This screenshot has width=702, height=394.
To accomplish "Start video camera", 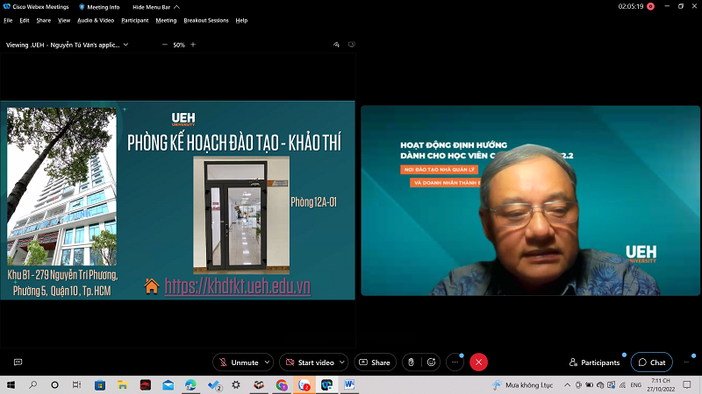I will pyautogui.click(x=310, y=362).
